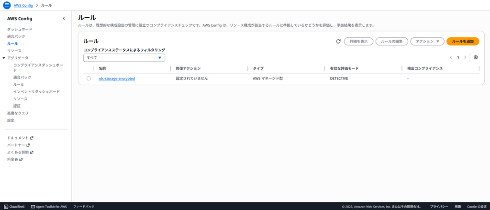Open 適合パック under アグリゲータ
This screenshot has height=210, width=490.
click(x=22, y=77)
